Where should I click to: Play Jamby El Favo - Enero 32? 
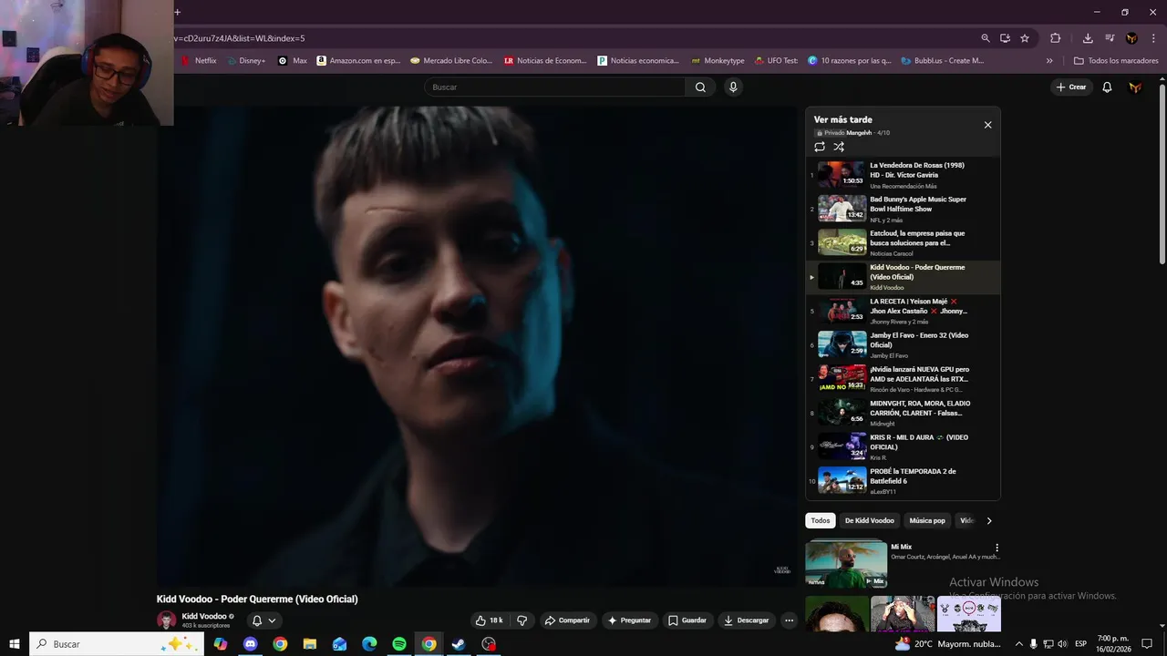point(903,344)
